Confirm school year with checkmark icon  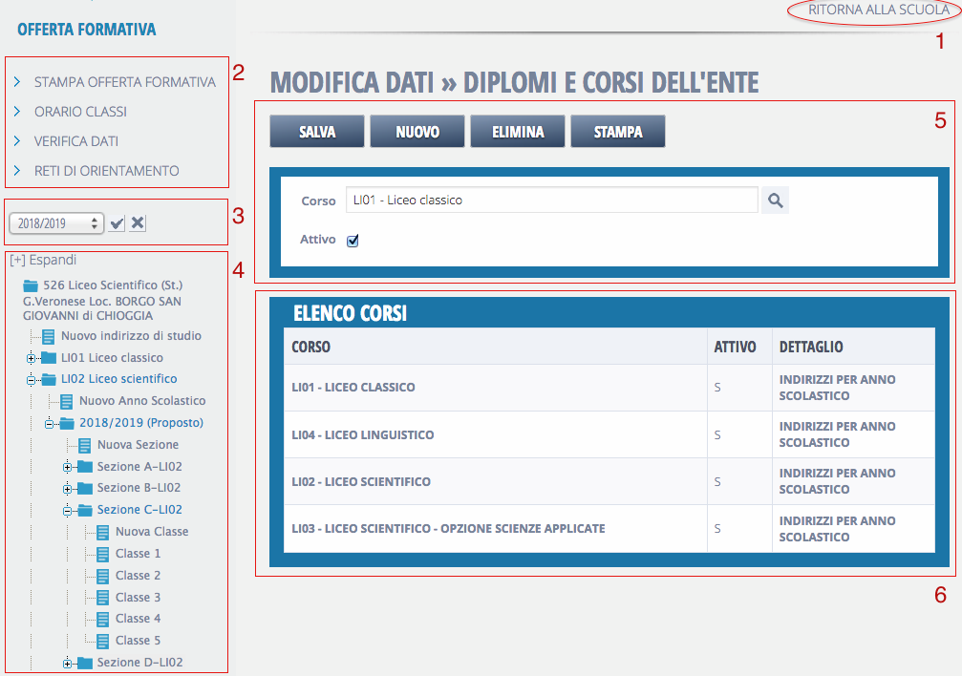[117, 223]
